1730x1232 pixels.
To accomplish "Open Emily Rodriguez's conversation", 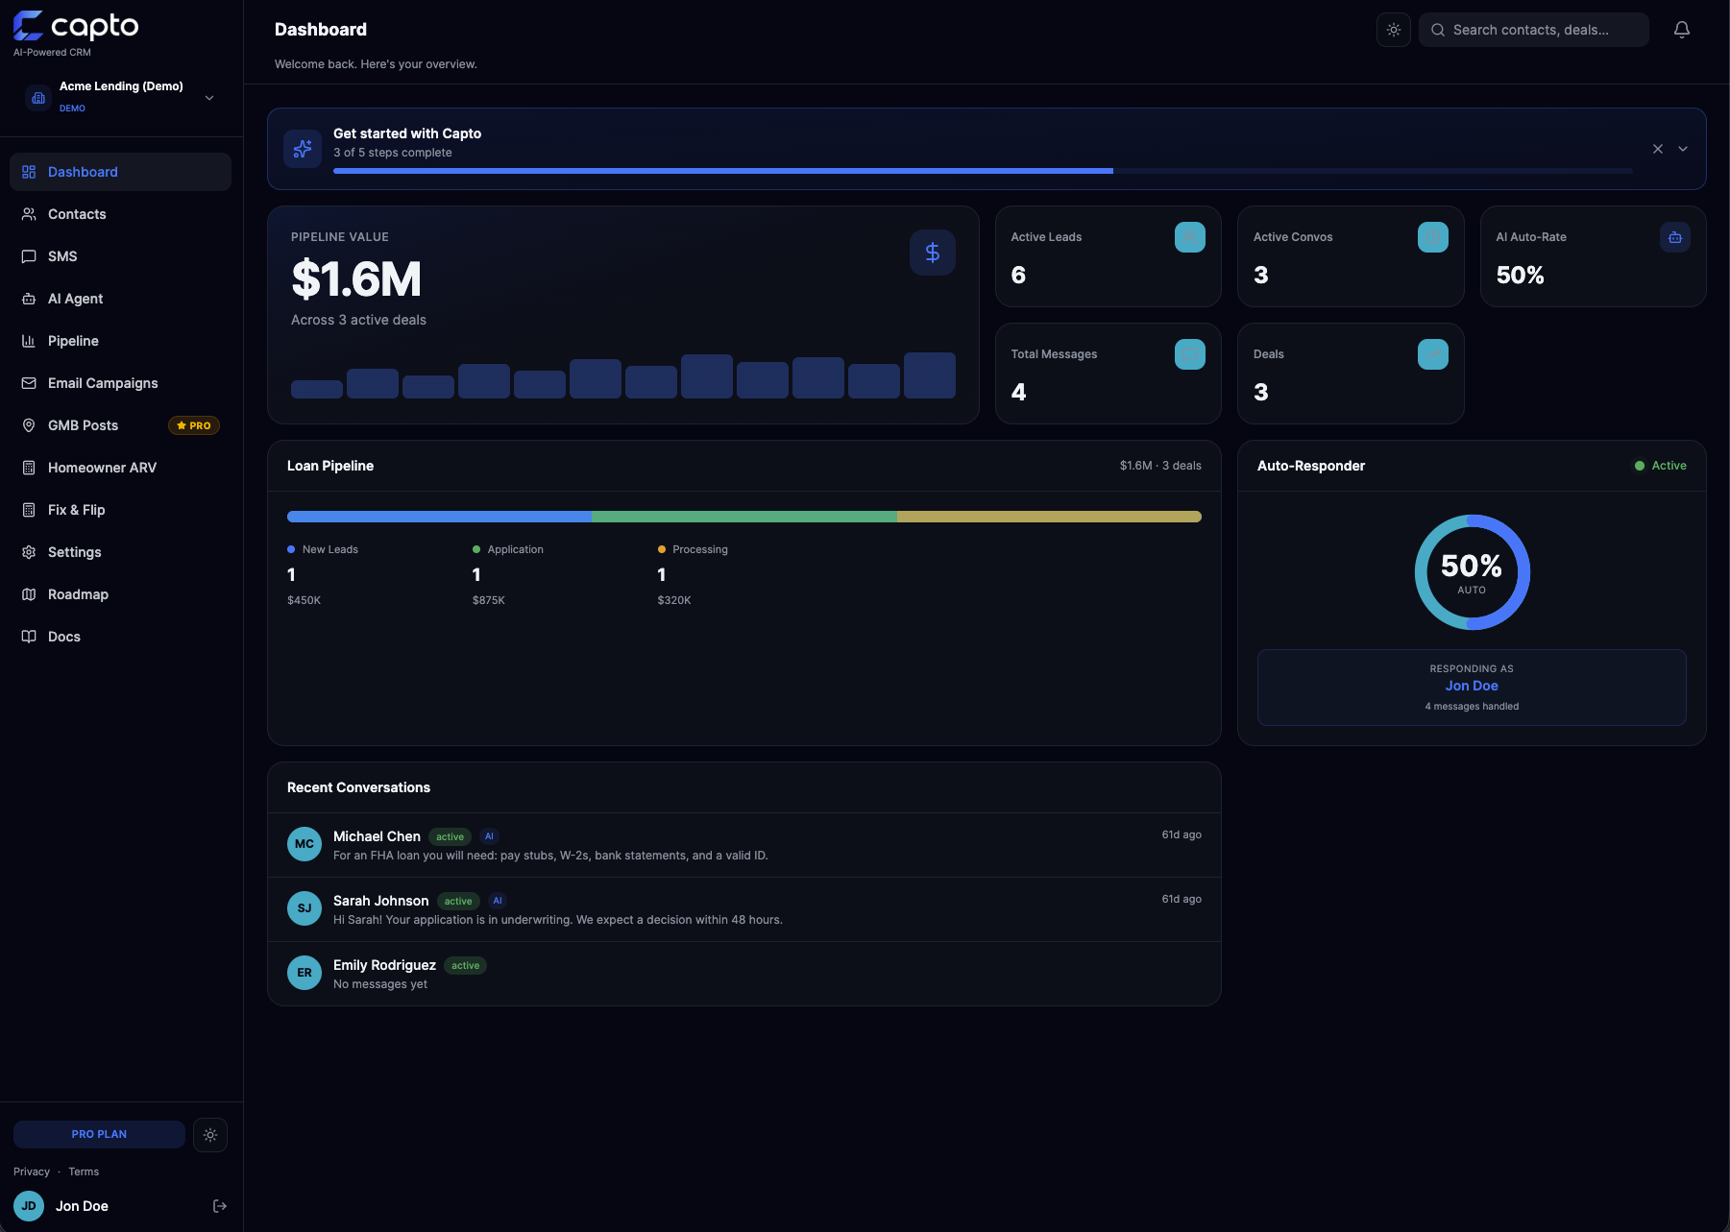I will tap(744, 974).
